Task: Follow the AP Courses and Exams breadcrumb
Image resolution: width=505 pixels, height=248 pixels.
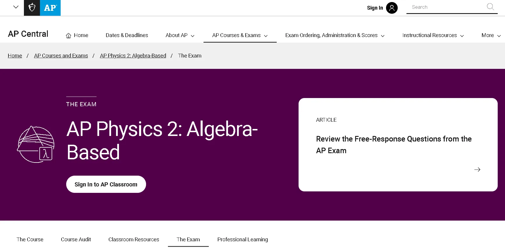Action: pyautogui.click(x=61, y=55)
